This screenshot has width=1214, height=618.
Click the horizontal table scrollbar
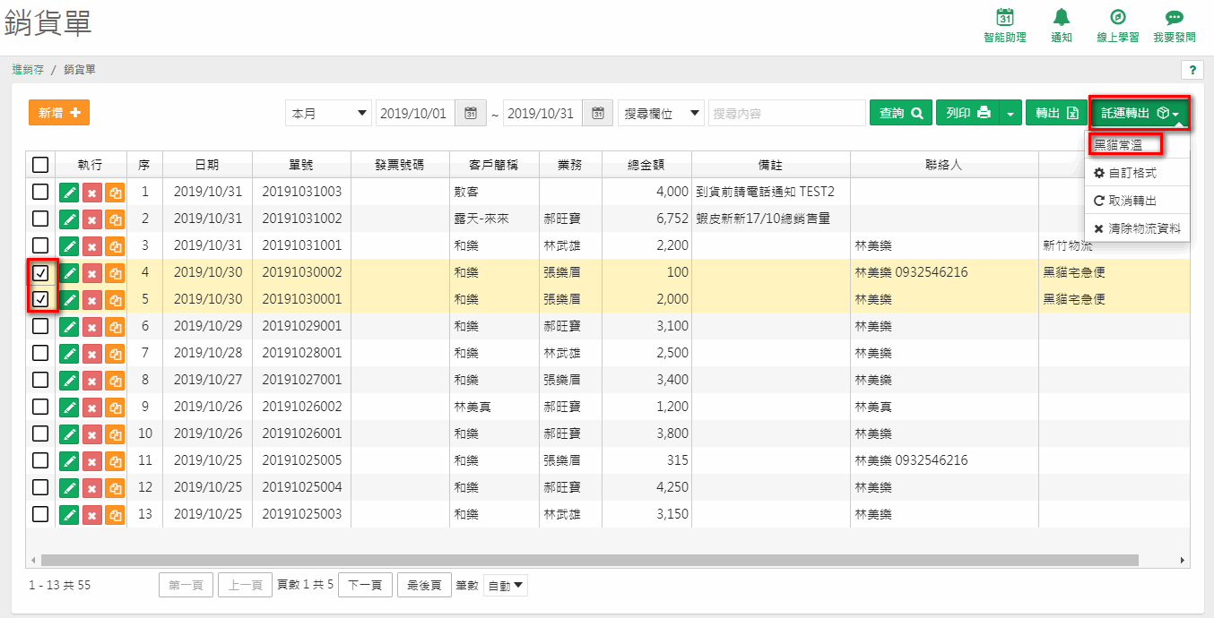[589, 560]
